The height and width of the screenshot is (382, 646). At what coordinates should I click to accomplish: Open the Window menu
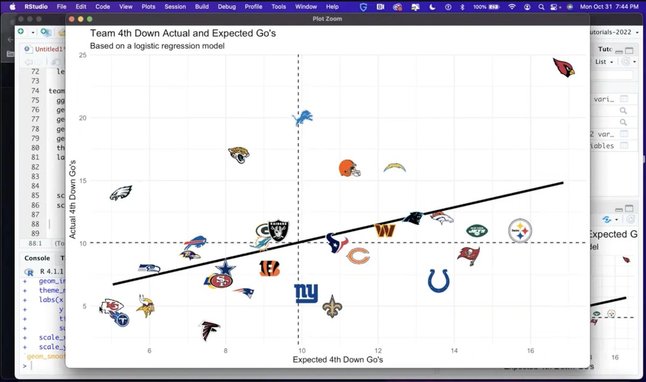tap(306, 6)
